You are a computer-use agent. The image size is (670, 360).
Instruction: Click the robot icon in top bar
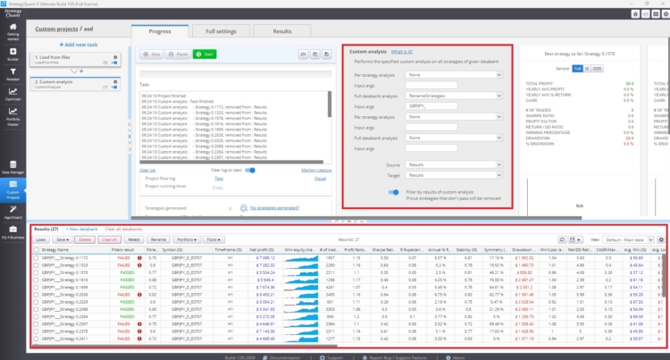[x=635, y=14]
